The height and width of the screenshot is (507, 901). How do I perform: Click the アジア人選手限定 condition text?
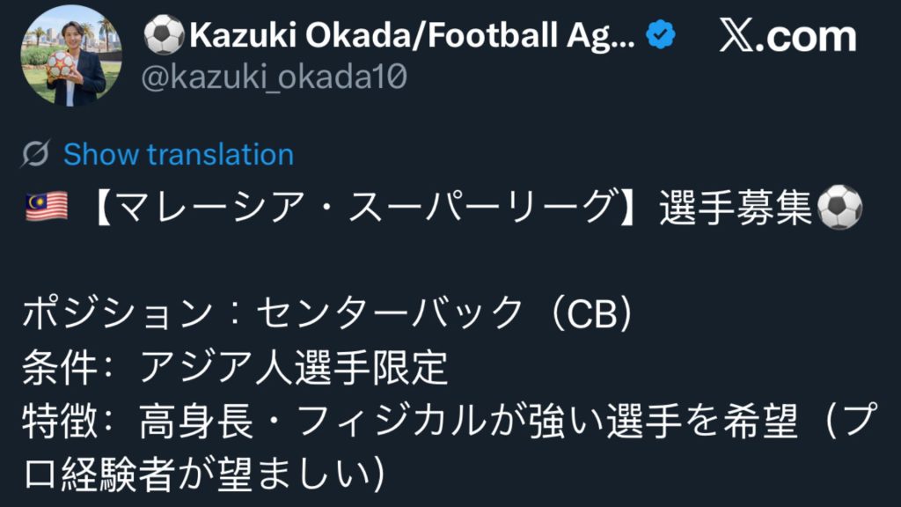[x=294, y=368]
